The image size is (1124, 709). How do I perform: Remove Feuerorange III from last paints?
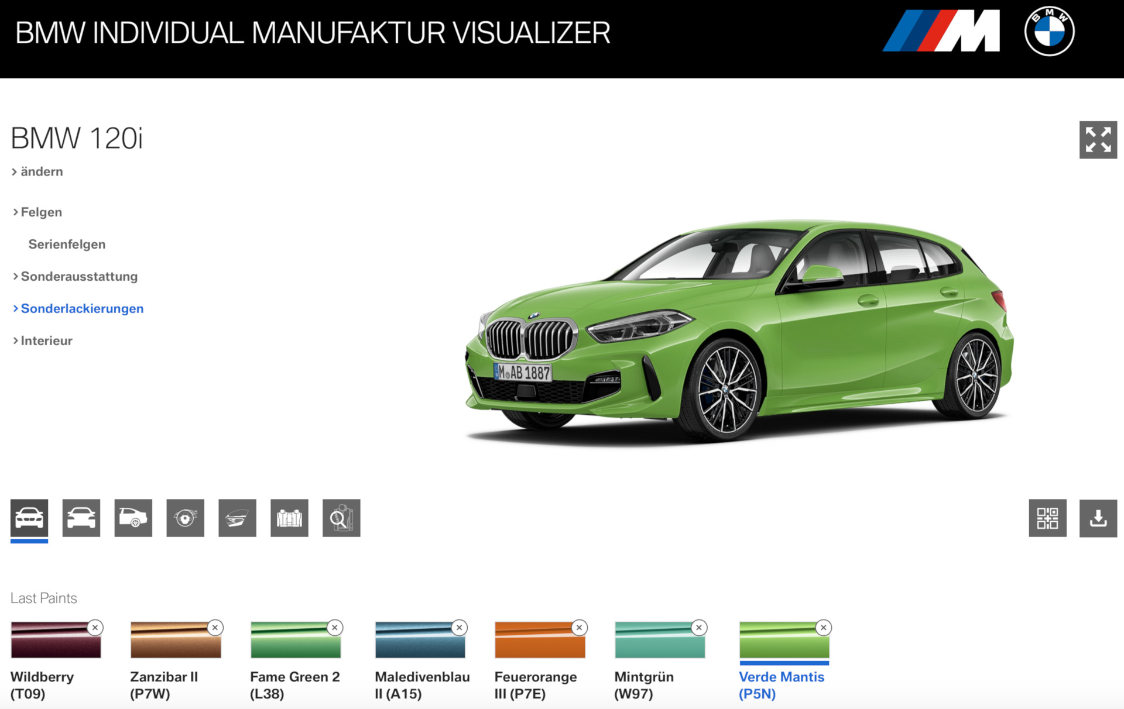point(579,628)
